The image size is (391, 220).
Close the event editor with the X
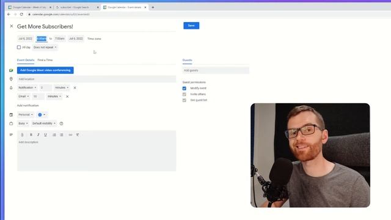(x=12, y=26)
